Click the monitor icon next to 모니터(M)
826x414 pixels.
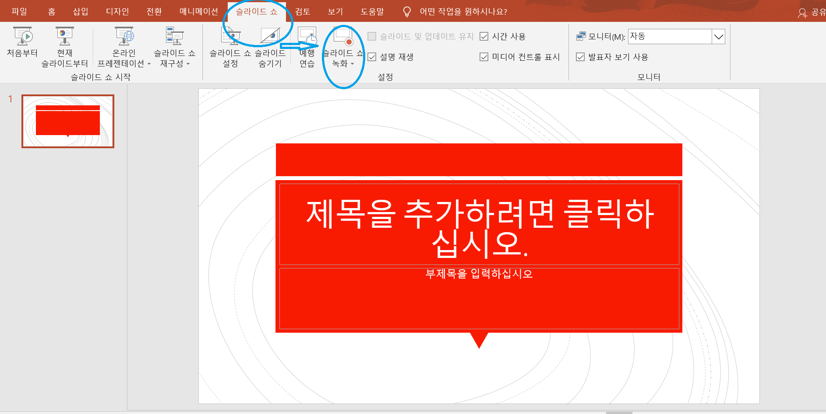(581, 36)
